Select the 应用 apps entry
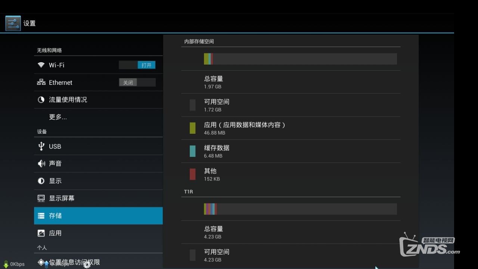 point(98,233)
